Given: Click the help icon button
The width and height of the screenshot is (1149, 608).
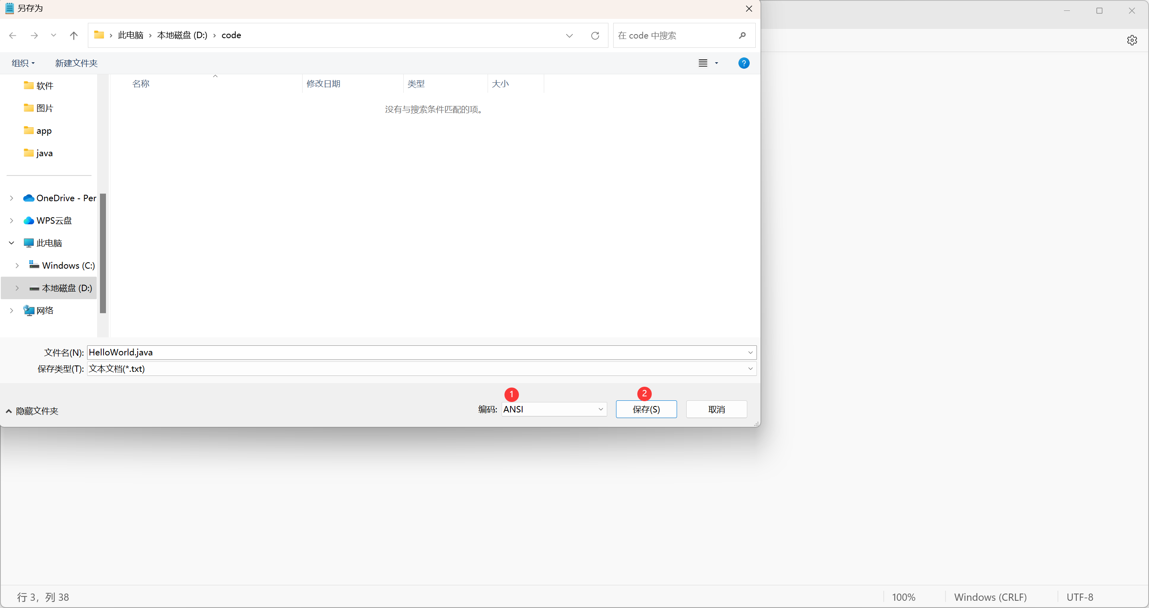Looking at the screenshot, I should (743, 62).
